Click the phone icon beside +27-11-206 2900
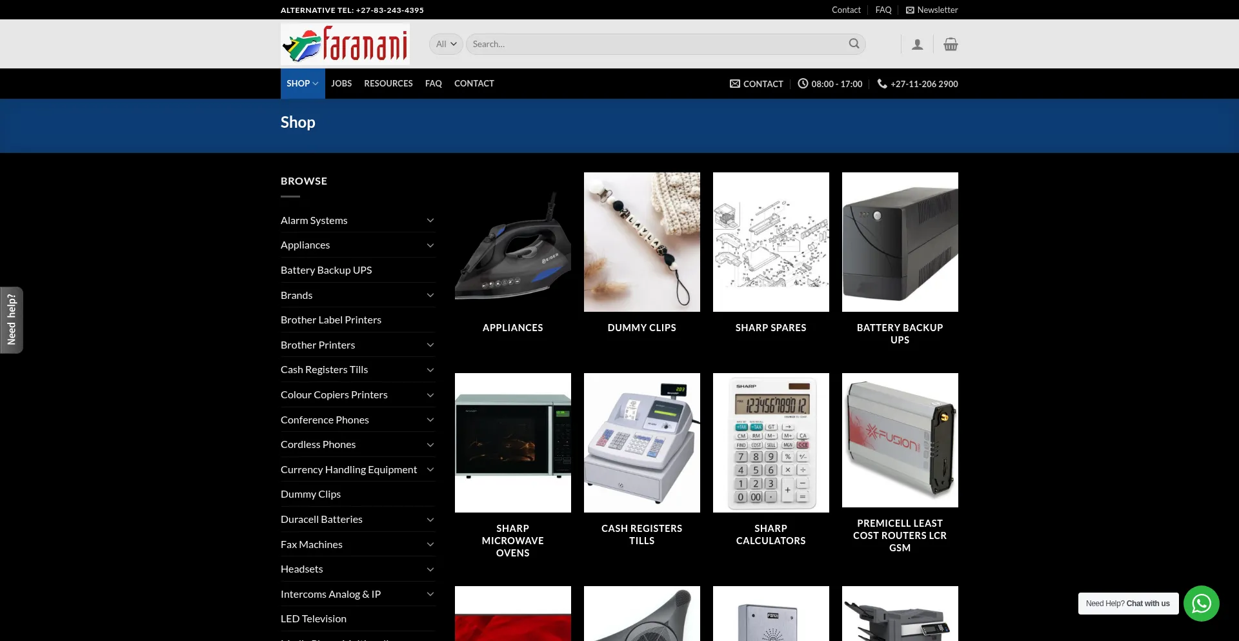 (882, 84)
